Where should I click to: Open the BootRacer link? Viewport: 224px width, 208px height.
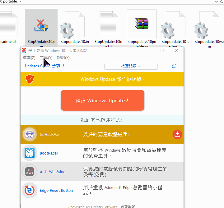tap(49, 153)
